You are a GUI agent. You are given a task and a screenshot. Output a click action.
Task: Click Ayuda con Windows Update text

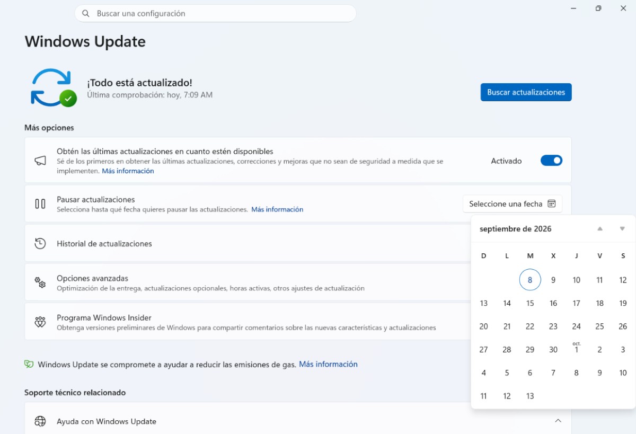coord(107,421)
